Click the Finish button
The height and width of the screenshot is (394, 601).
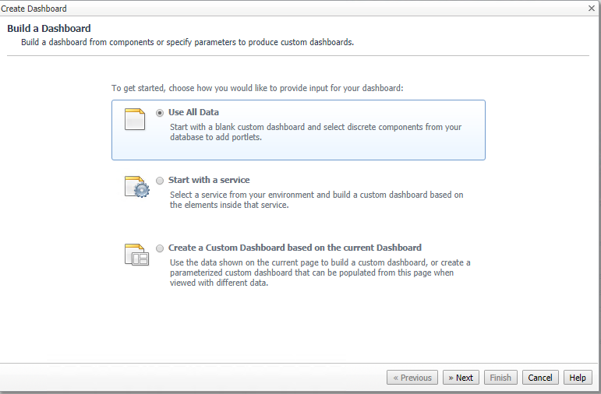[500, 378]
